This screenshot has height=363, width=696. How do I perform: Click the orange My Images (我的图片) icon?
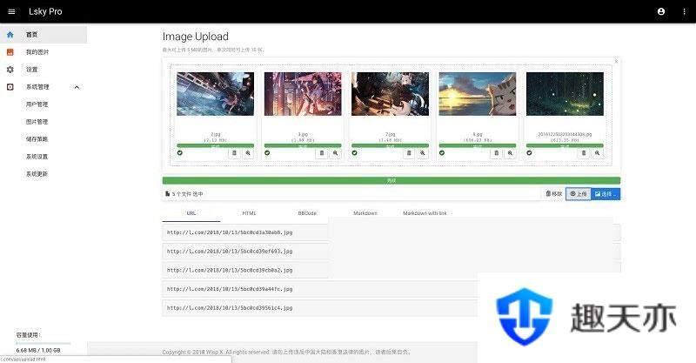pos(10,52)
